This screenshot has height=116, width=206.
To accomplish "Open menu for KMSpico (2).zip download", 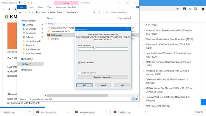I will click(68, 112).
